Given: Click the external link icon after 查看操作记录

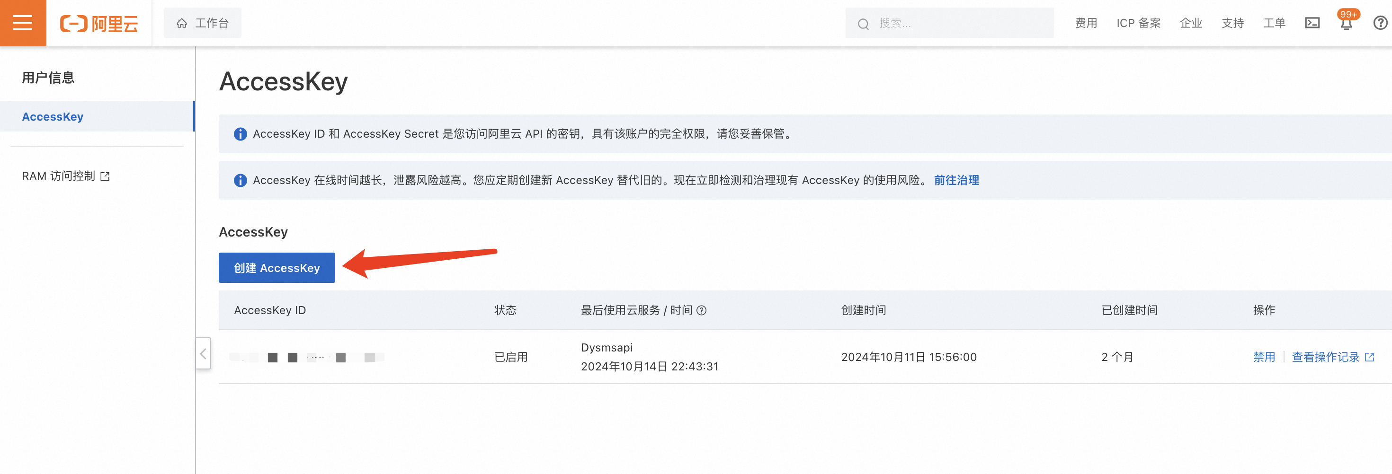Looking at the screenshot, I should (x=1369, y=357).
